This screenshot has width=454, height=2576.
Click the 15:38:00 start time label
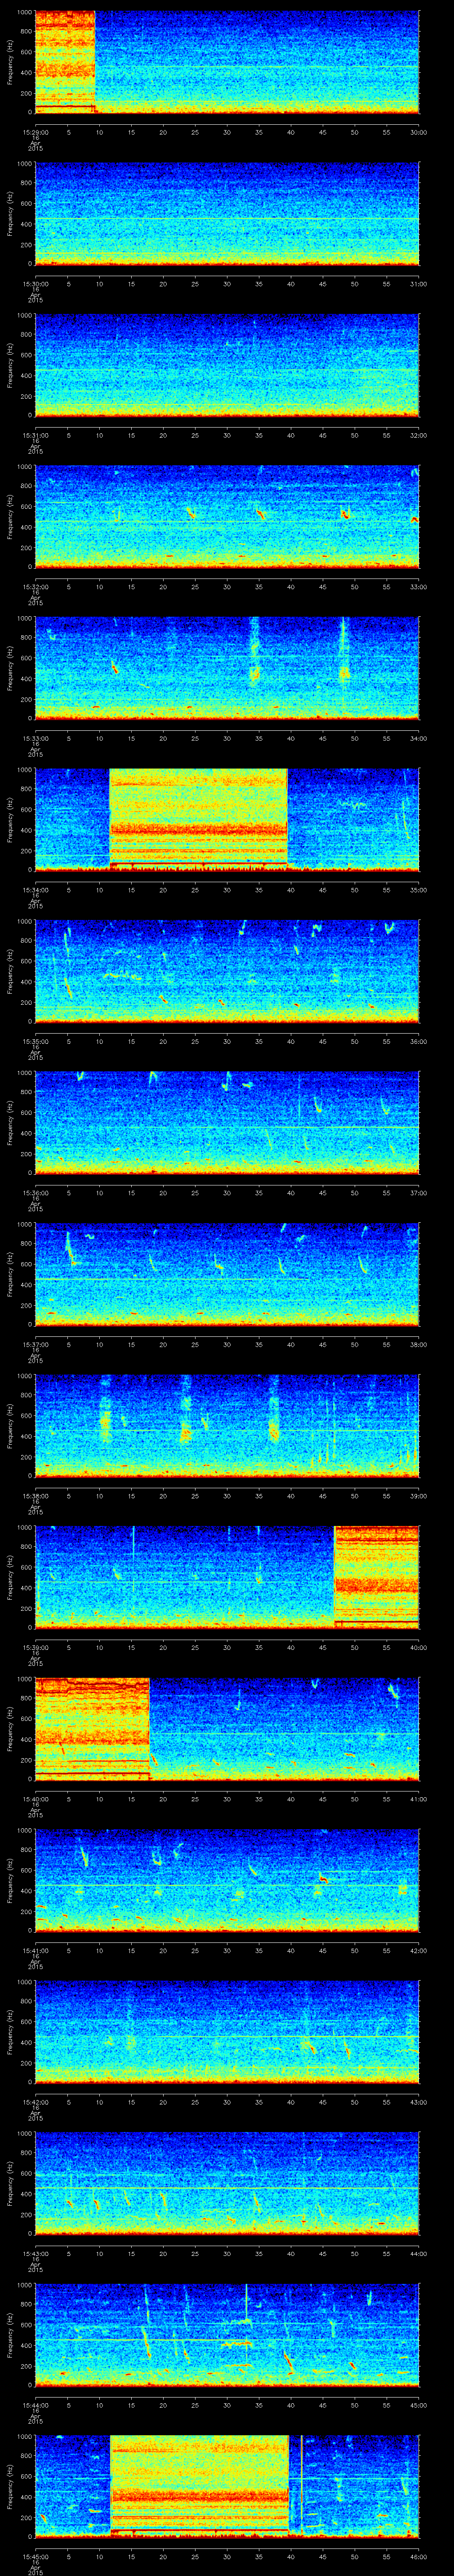coord(35,1496)
